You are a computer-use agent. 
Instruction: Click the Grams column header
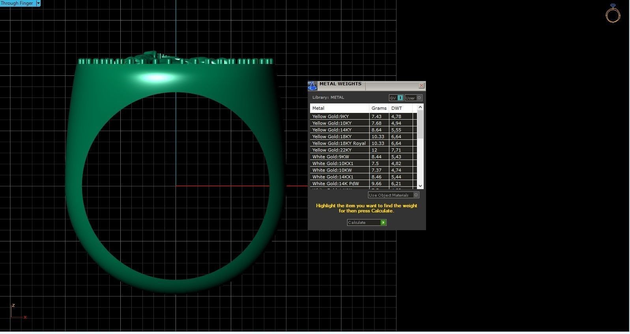tap(379, 108)
